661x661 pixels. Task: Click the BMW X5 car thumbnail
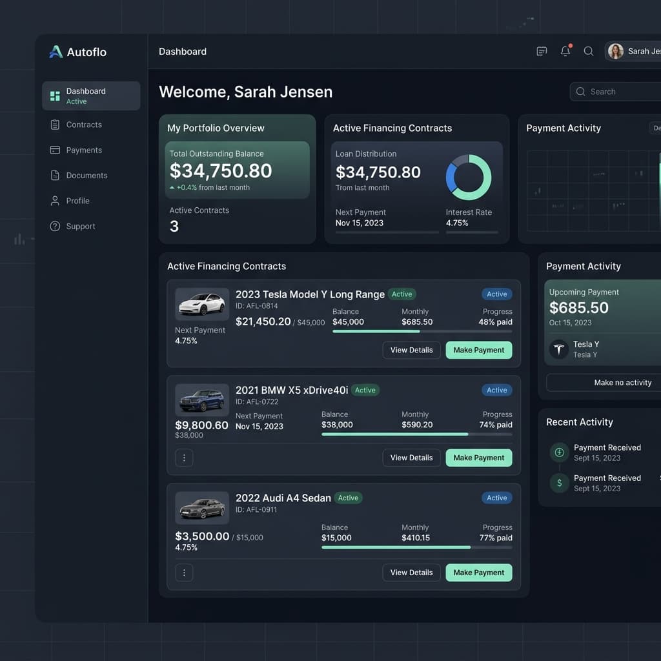202,400
